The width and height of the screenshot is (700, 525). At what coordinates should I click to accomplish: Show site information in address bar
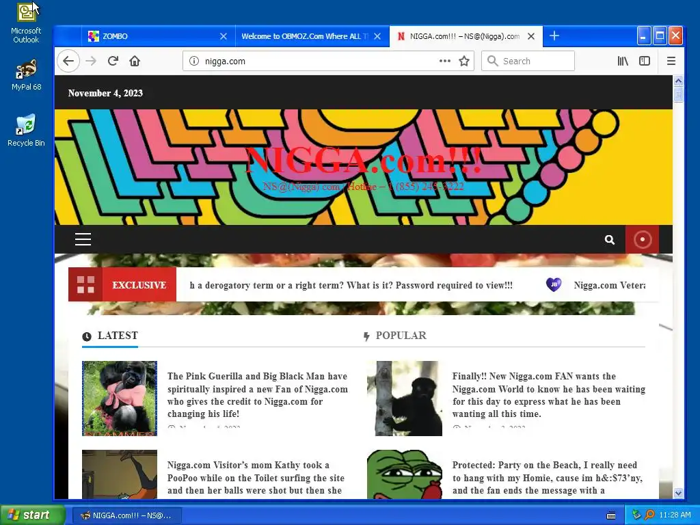click(193, 61)
